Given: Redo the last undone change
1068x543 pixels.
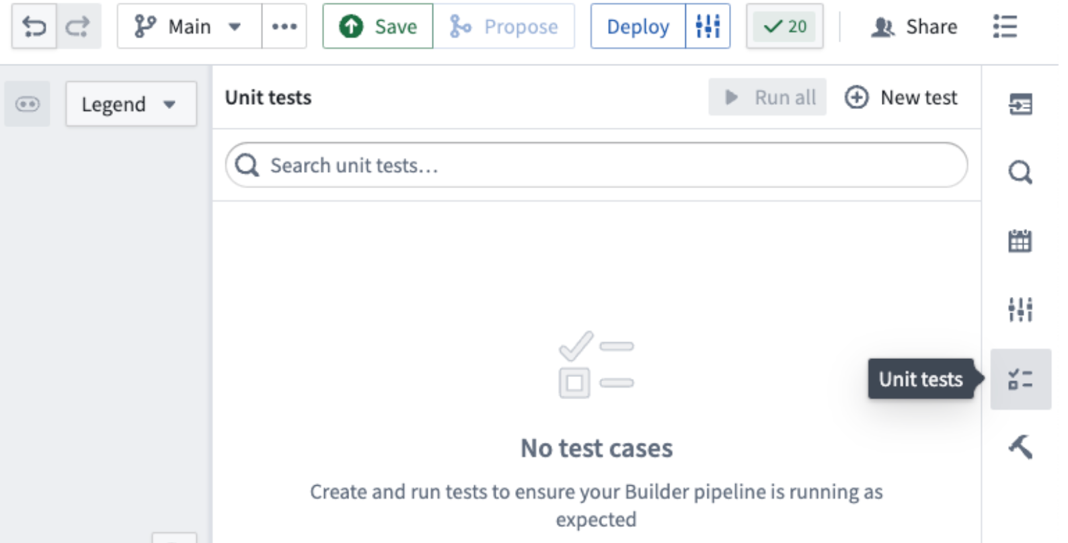Looking at the screenshot, I should pyautogui.click(x=79, y=26).
